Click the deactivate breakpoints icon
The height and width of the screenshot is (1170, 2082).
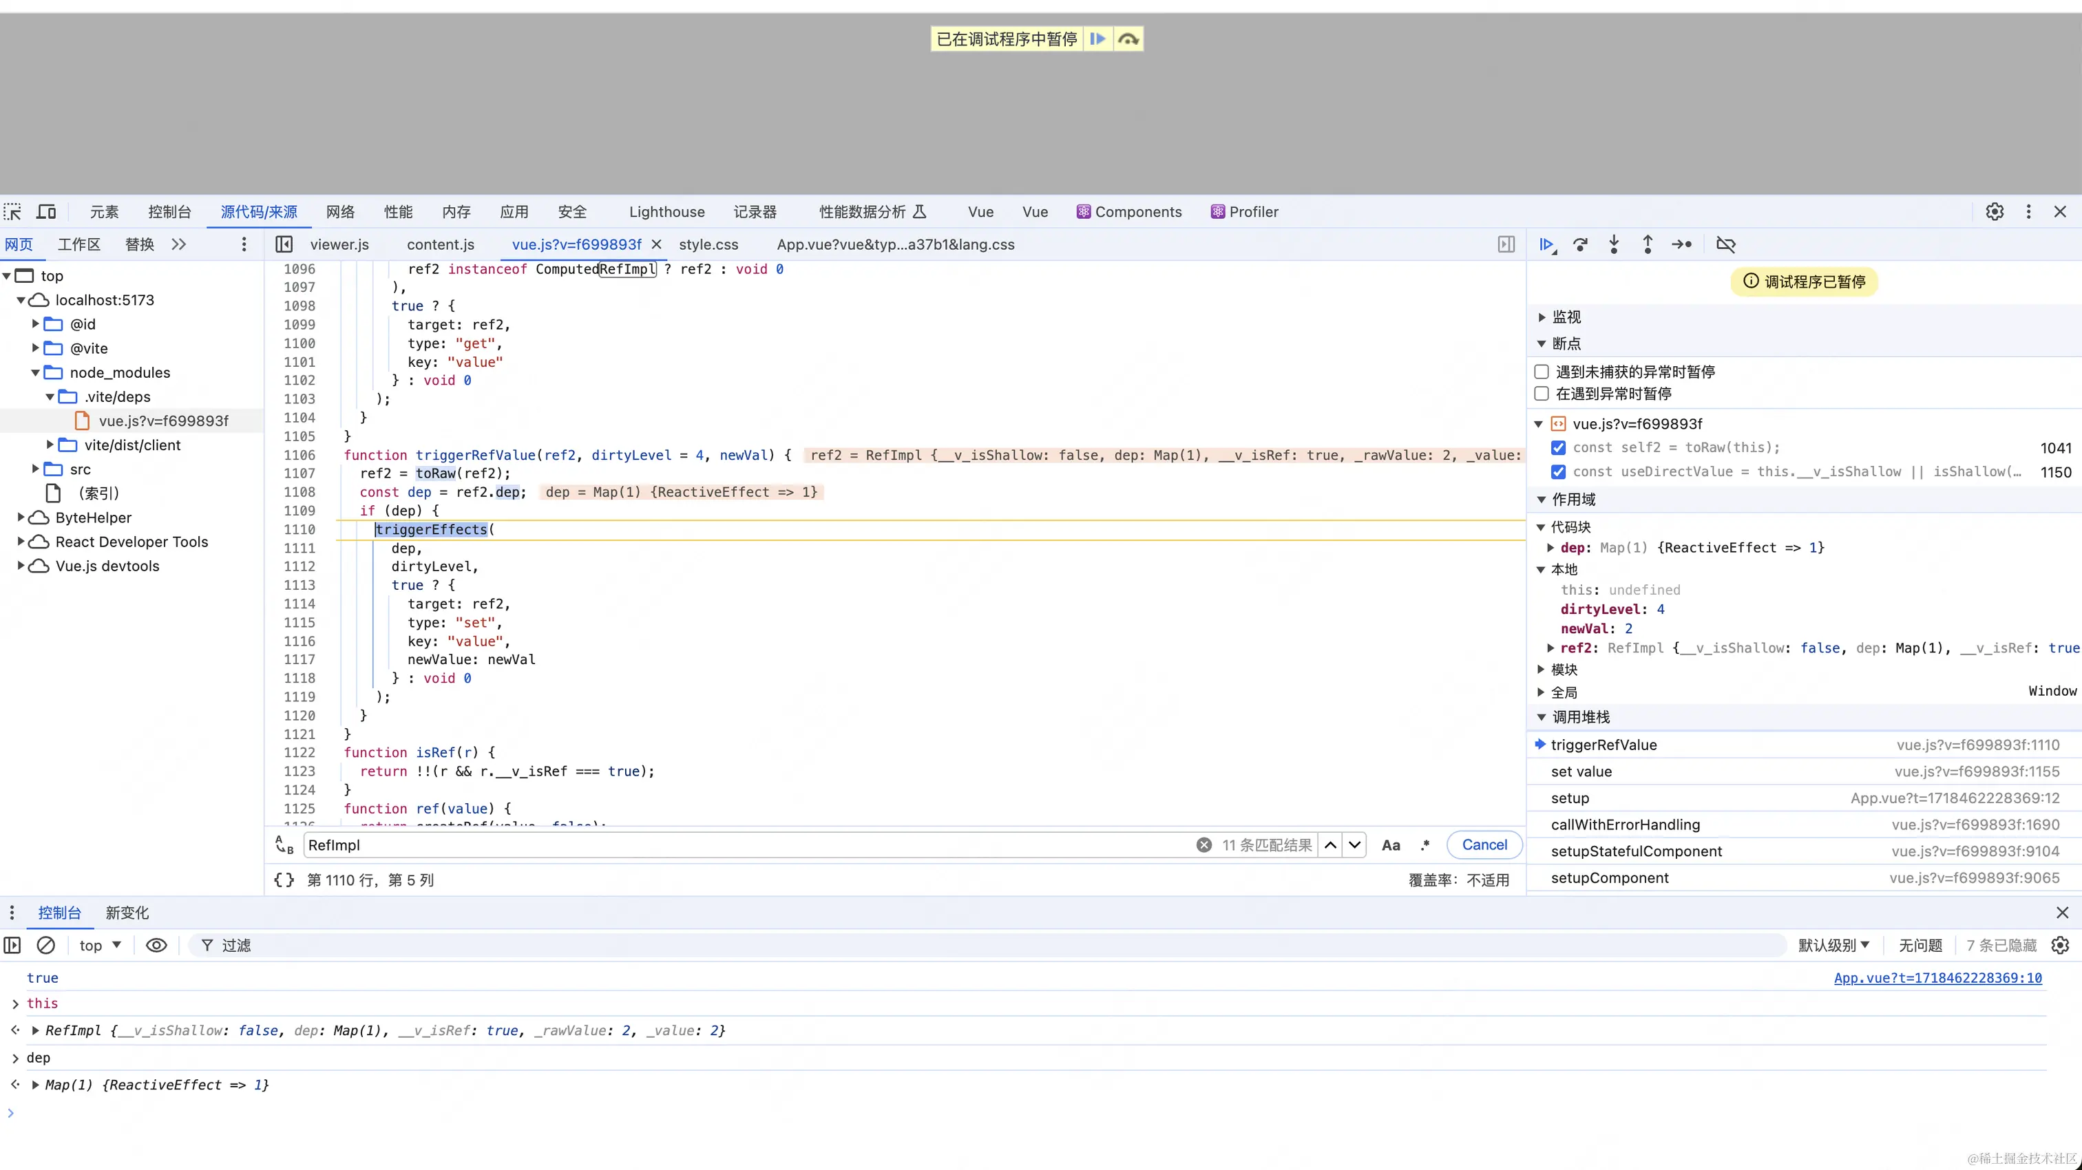pyautogui.click(x=1725, y=245)
